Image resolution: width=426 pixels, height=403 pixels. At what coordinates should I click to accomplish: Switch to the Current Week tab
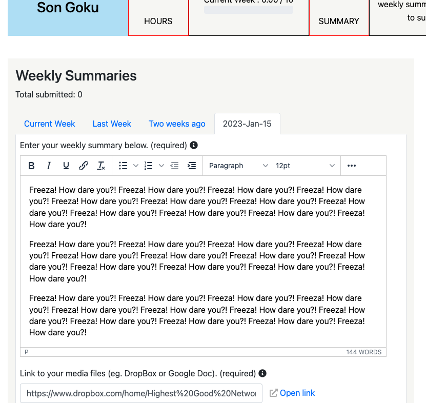click(x=49, y=124)
